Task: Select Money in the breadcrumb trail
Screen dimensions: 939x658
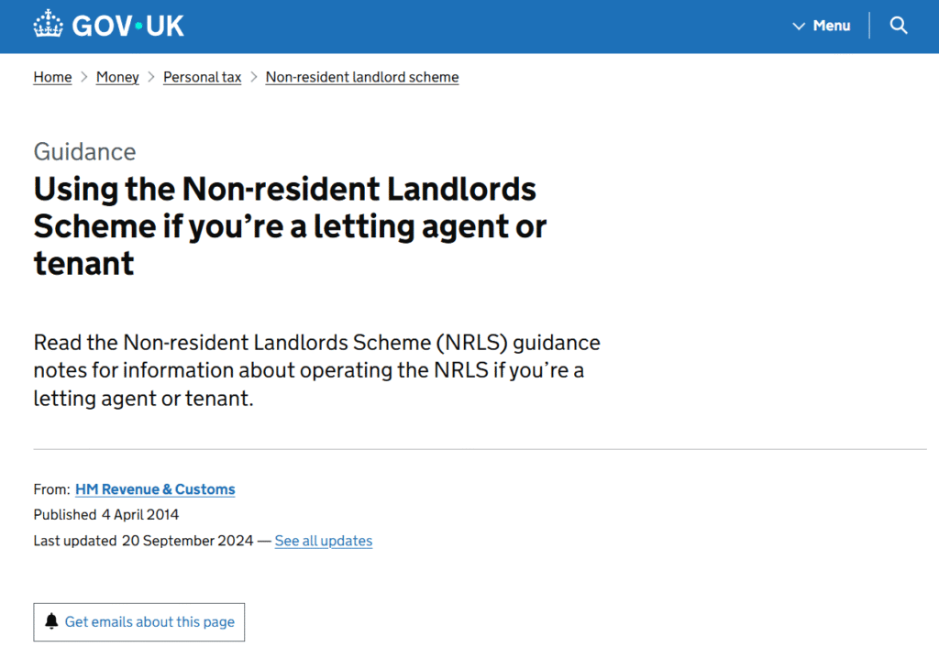Action: click(117, 77)
